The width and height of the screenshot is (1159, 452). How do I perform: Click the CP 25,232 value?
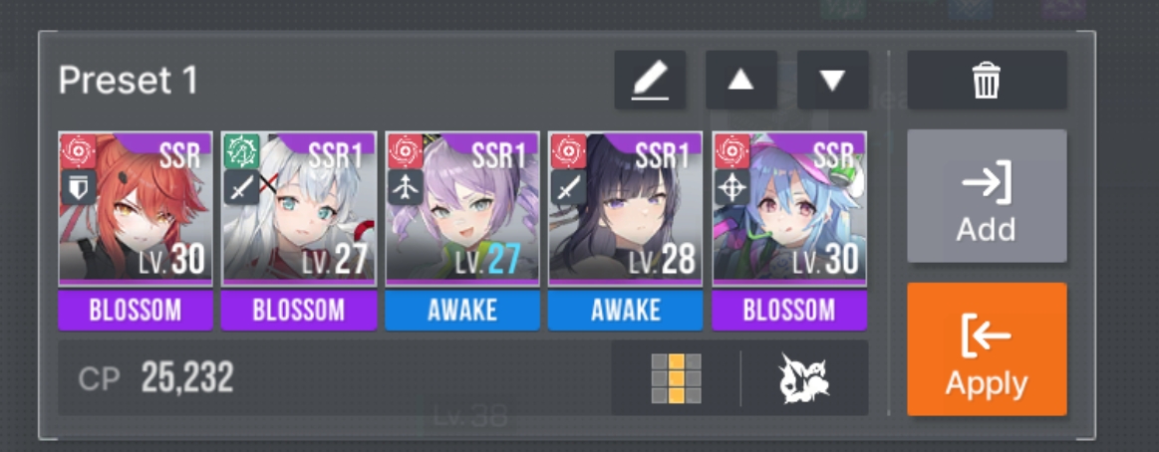pos(187,378)
